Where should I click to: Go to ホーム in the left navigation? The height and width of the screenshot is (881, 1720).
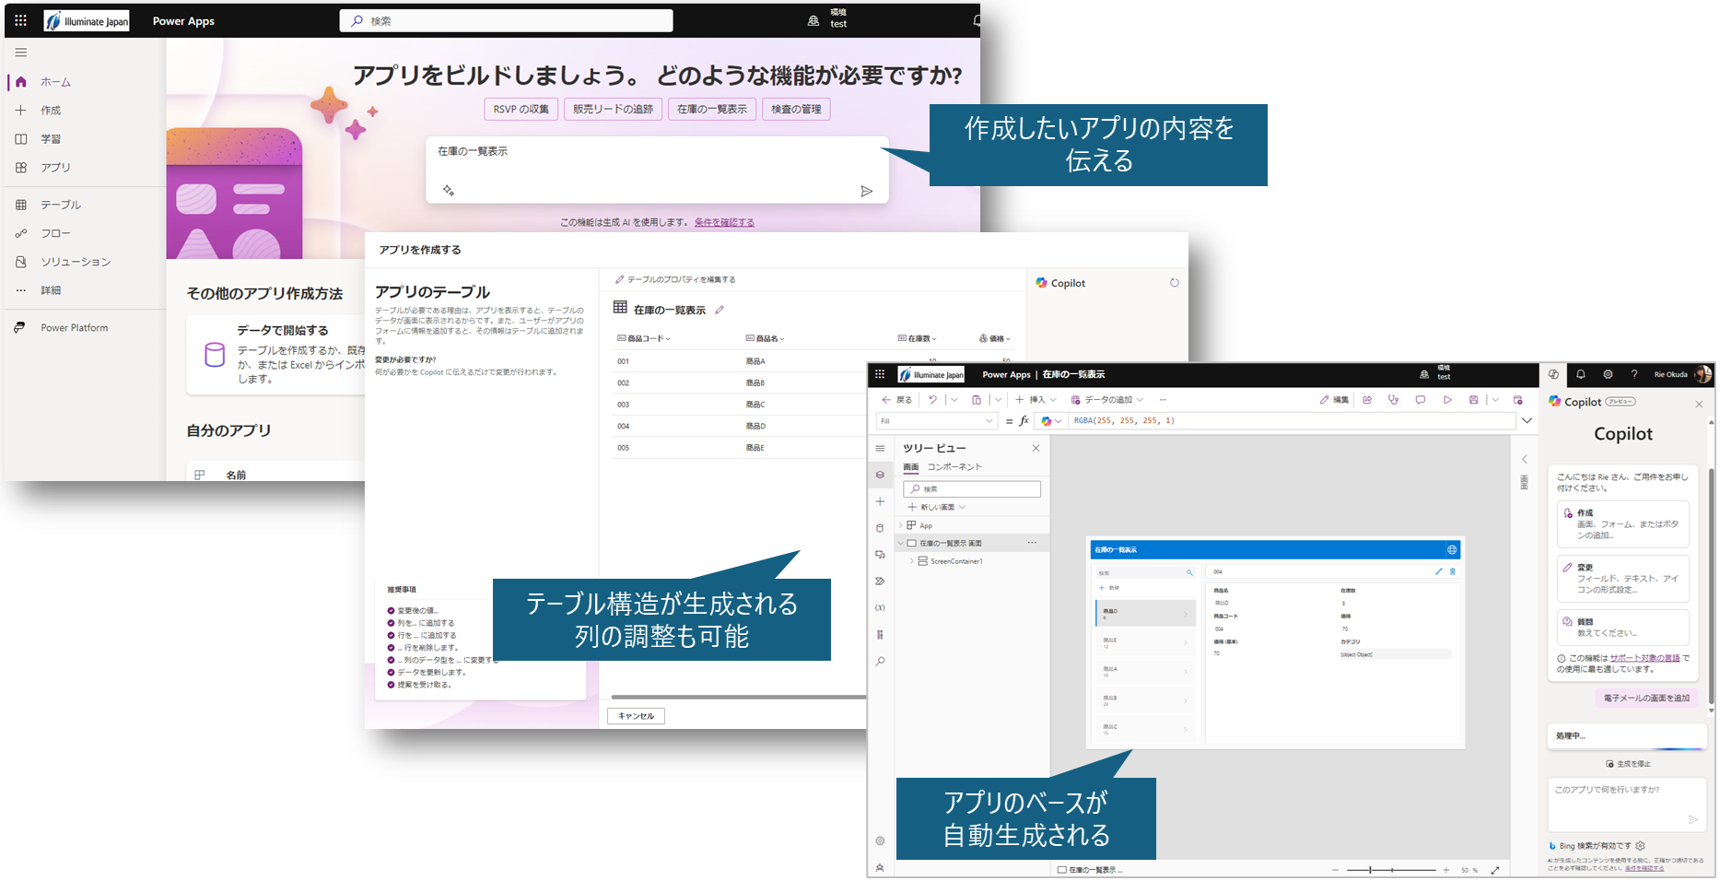[x=55, y=82]
